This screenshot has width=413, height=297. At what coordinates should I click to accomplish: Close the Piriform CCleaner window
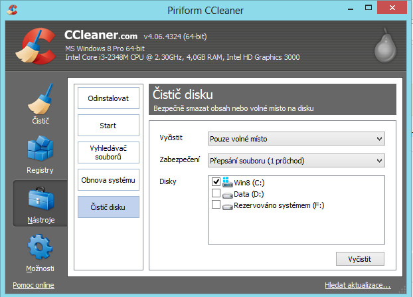(x=392, y=7)
